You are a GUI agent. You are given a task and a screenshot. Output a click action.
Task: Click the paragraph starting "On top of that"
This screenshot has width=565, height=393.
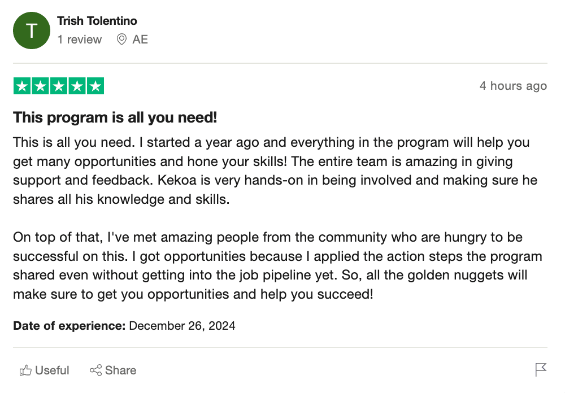(277, 265)
